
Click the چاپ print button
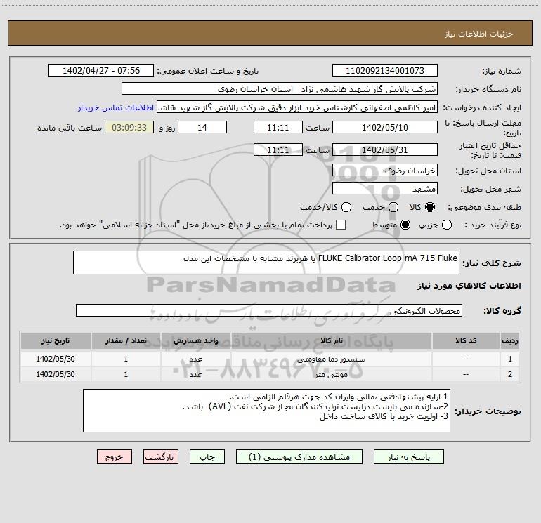tap(207, 457)
